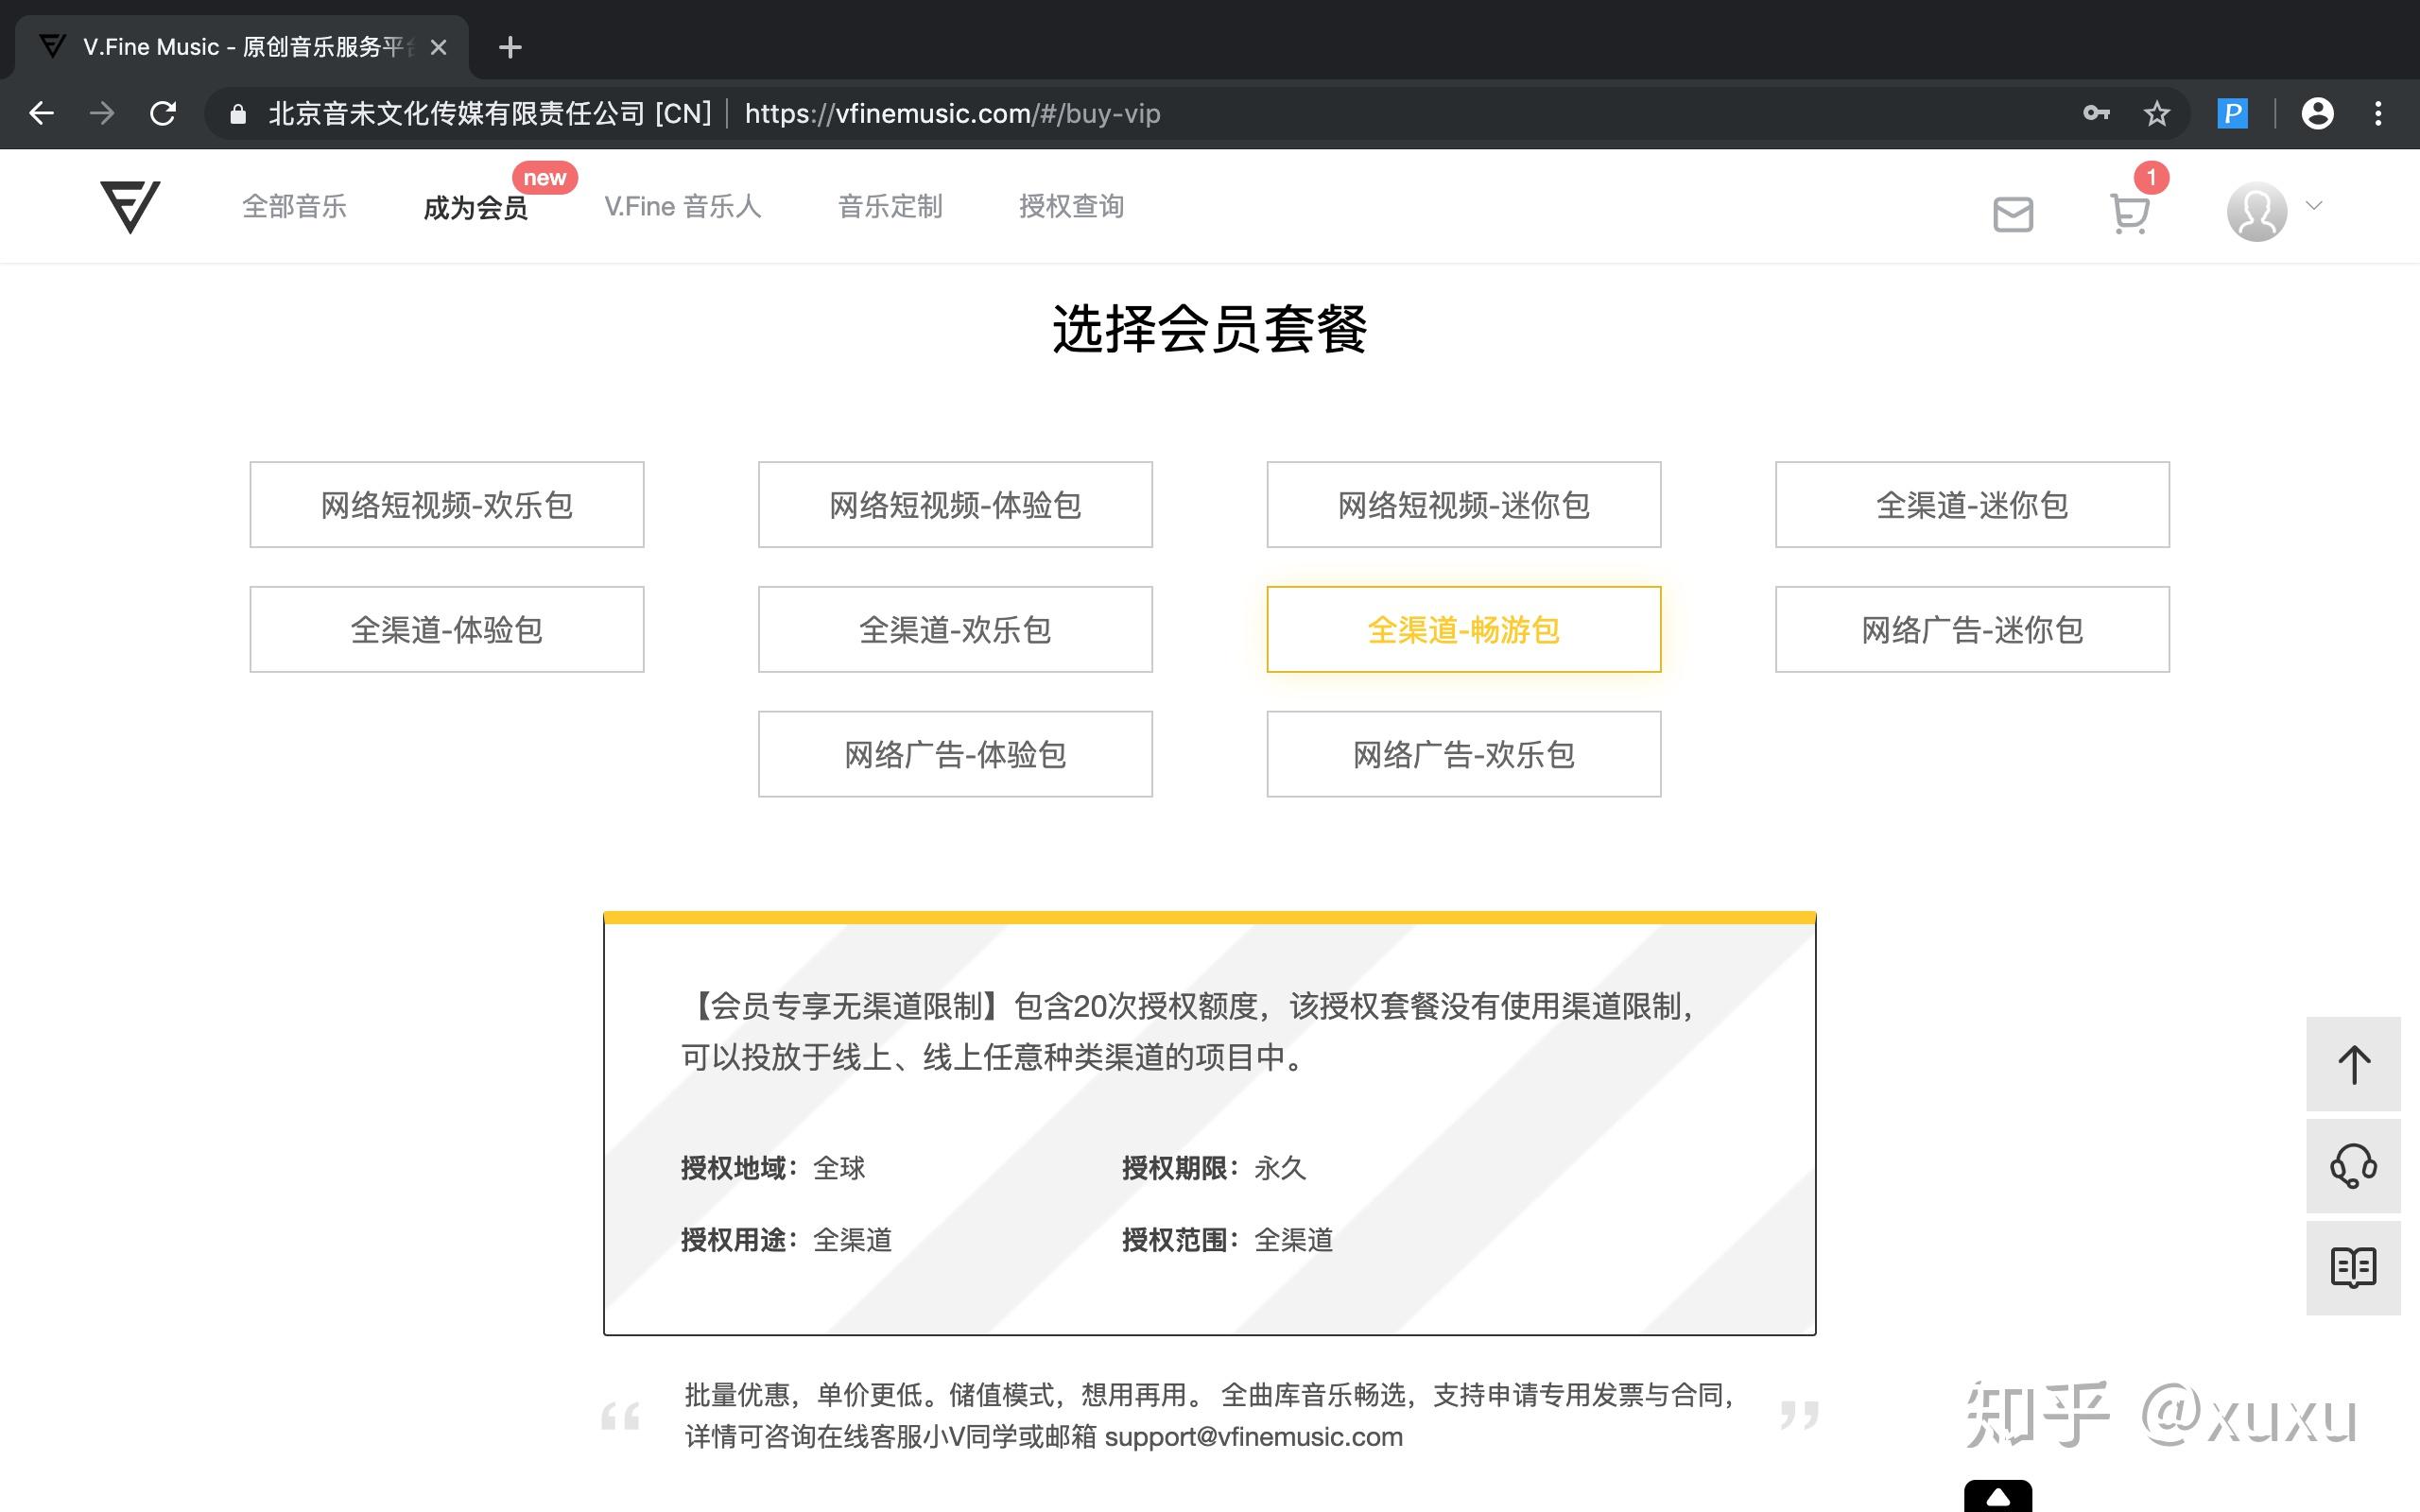Click the scroll-to-top arrow button
The image size is (2420, 1512).
(x=2352, y=1064)
